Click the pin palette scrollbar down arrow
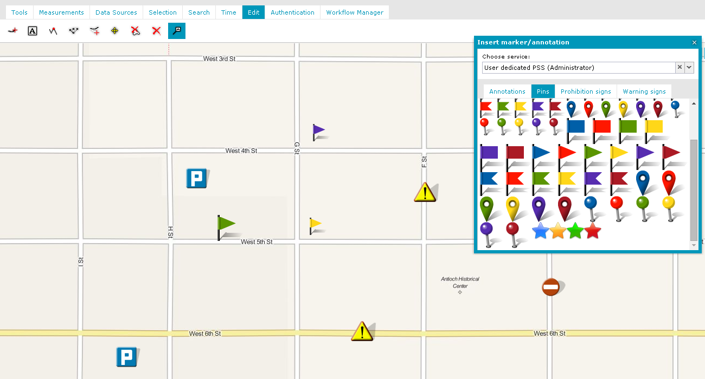This screenshot has height=379, width=705. coord(694,246)
